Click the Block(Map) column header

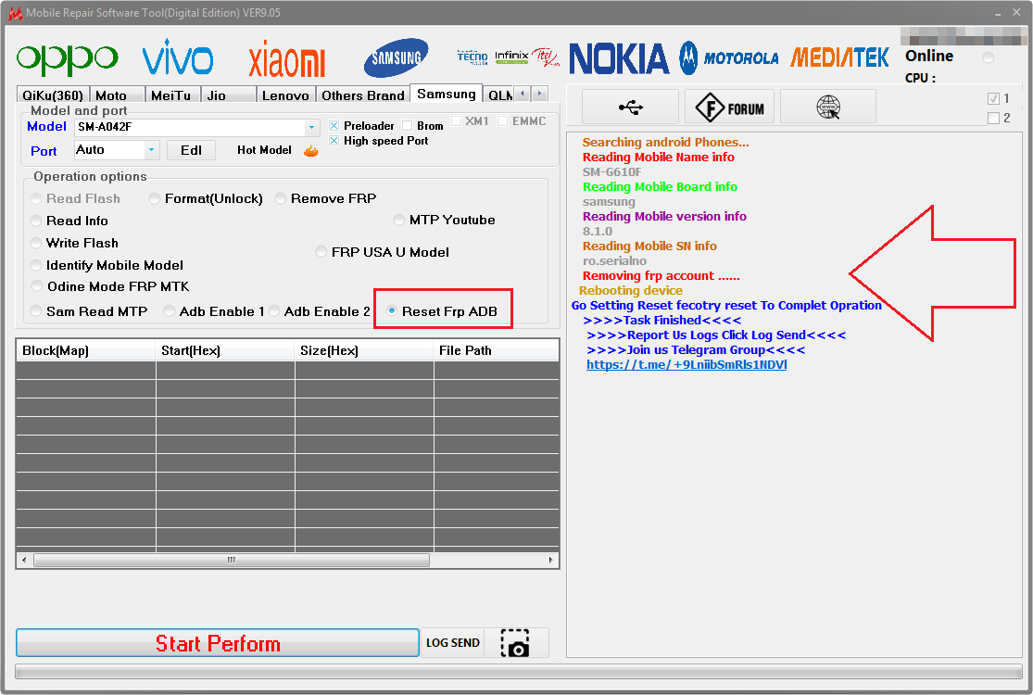pyautogui.click(x=85, y=350)
